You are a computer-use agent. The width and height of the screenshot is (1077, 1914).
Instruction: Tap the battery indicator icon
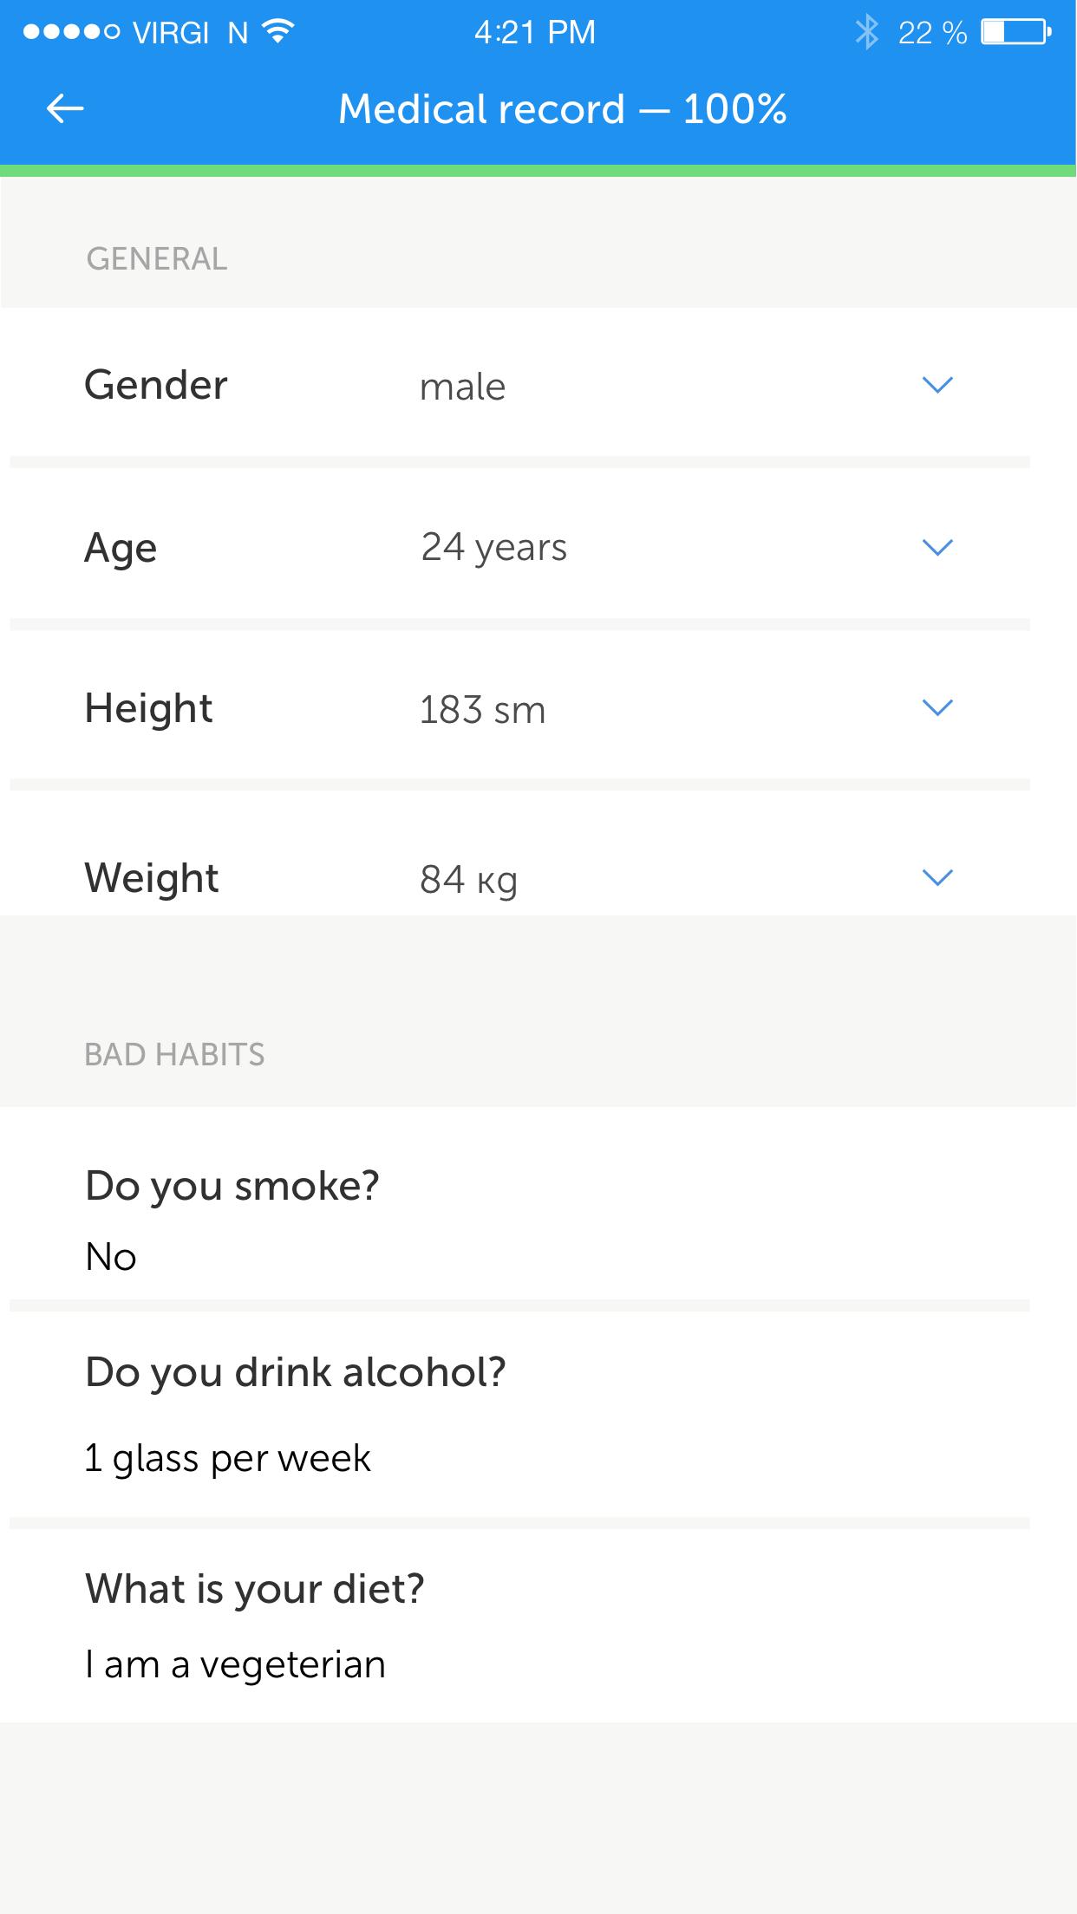(x=1015, y=33)
